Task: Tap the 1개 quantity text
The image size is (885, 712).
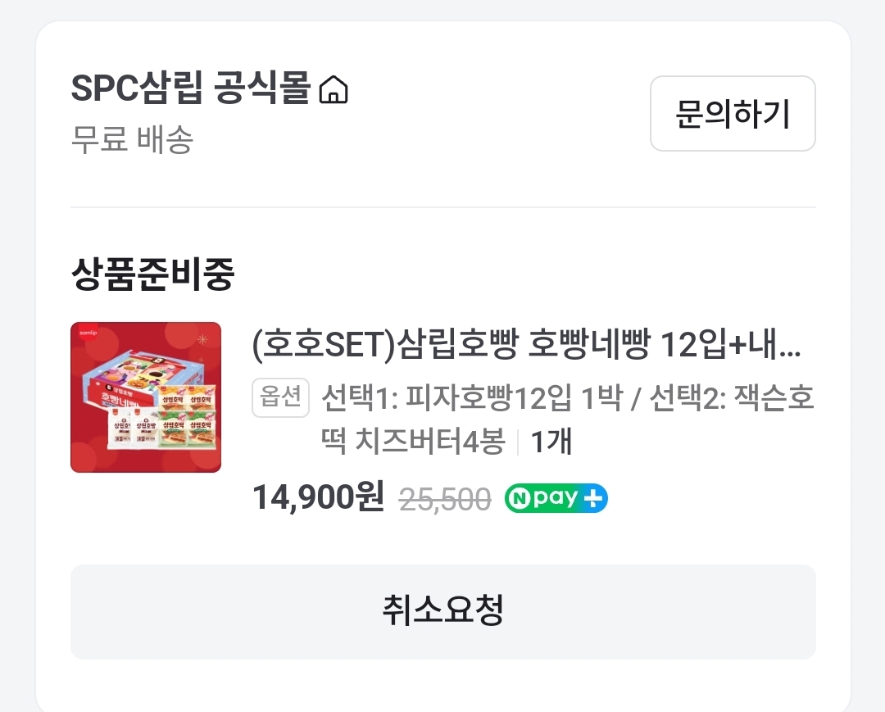Action: click(x=551, y=442)
